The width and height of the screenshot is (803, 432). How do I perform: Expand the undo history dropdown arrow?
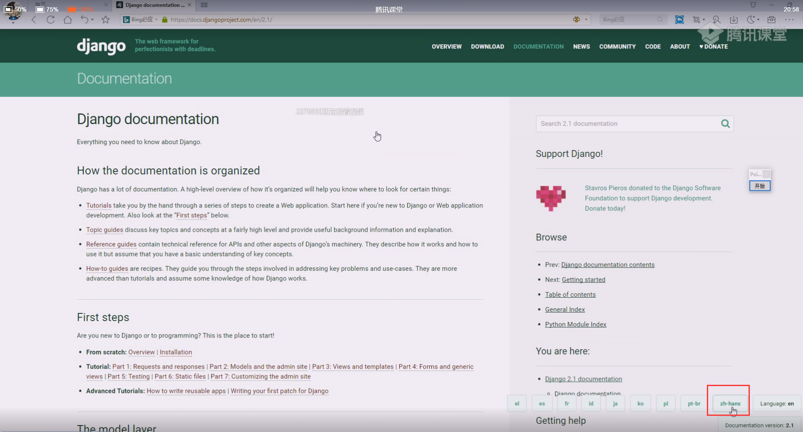click(x=92, y=20)
